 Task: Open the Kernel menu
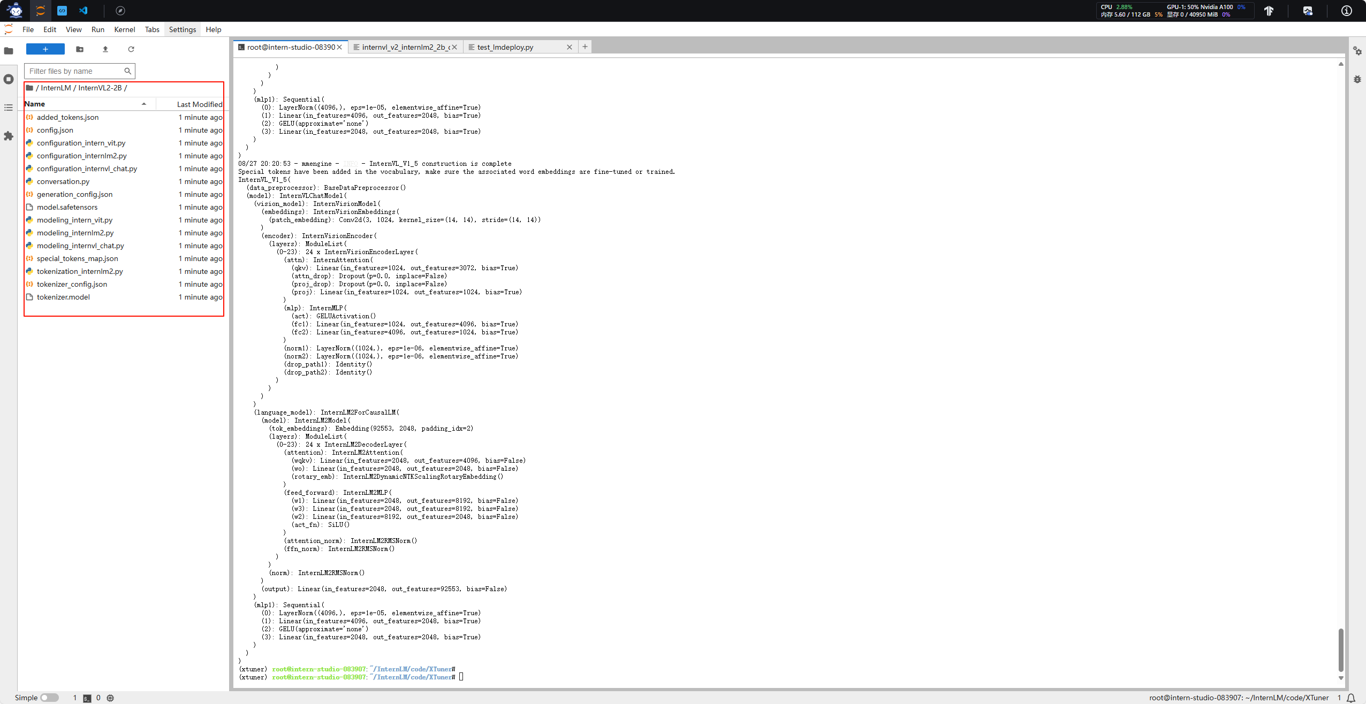point(124,29)
